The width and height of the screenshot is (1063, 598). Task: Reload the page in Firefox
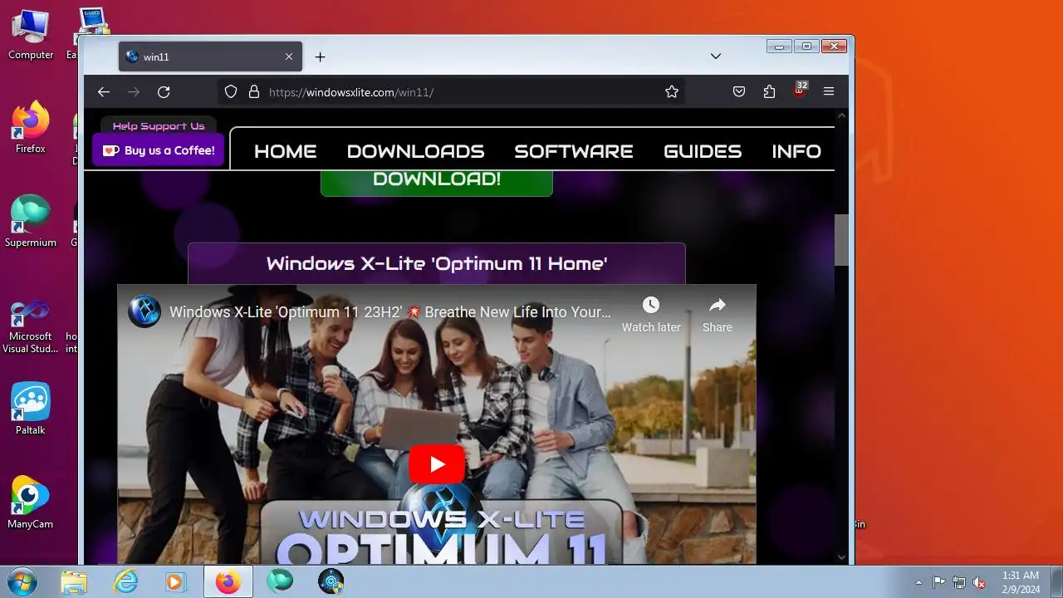click(x=164, y=92)
